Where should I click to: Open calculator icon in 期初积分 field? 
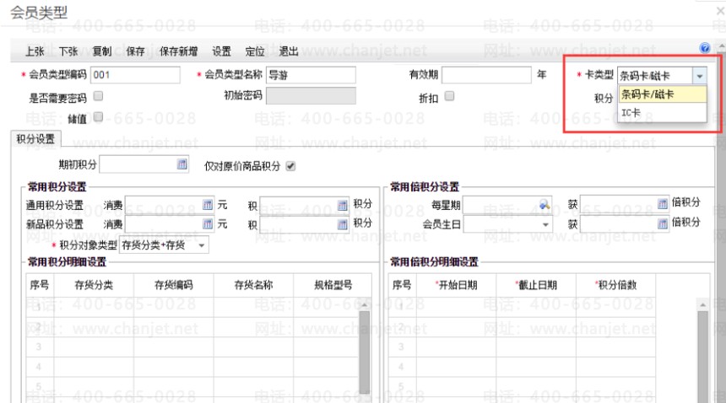[182, 164]
